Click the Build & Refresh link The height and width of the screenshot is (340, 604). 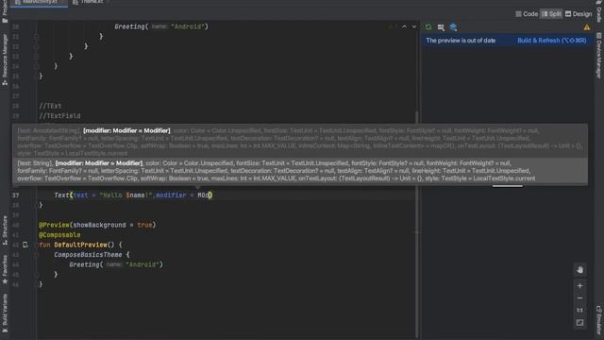551,41
